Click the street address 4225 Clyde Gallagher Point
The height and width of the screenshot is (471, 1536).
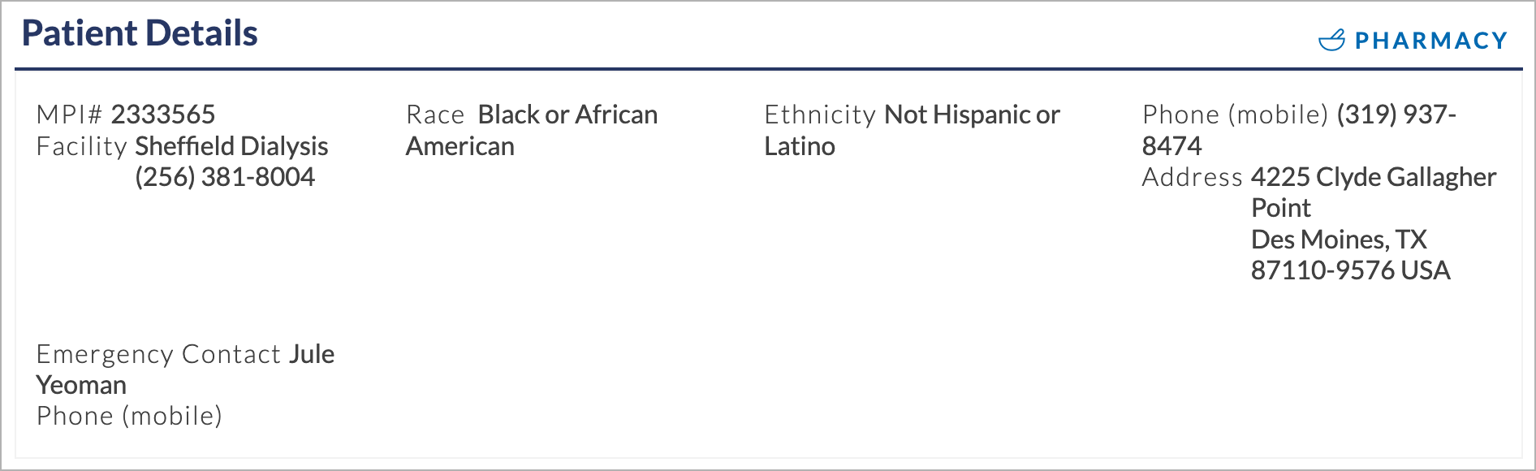pos(1374,192)
